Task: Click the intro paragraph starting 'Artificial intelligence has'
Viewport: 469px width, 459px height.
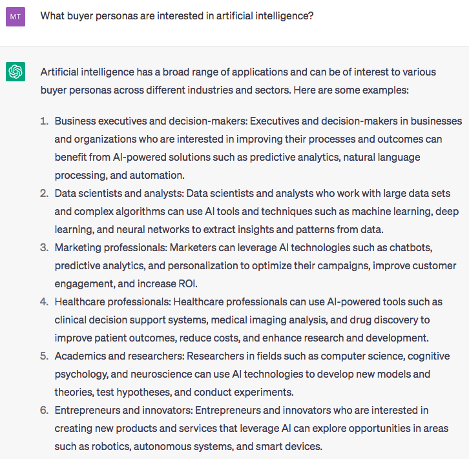Action: pos(238,81)
